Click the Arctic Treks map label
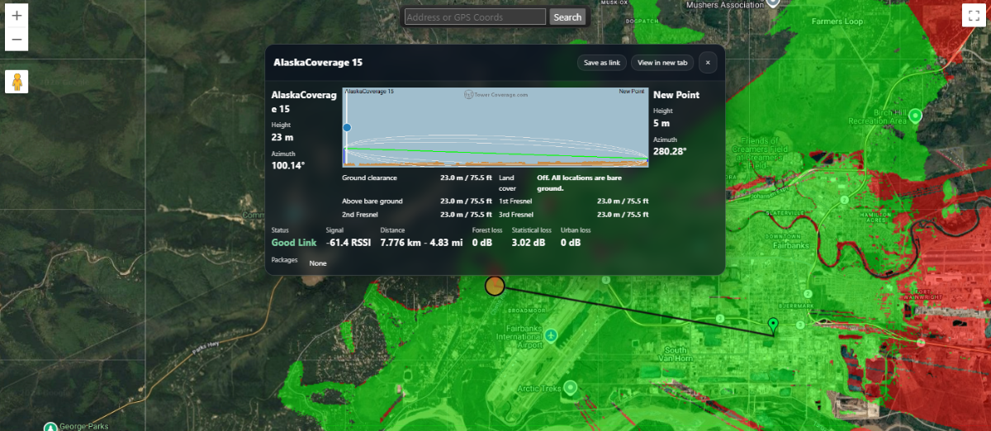991x431 pixels. click(x=539, y=388)
